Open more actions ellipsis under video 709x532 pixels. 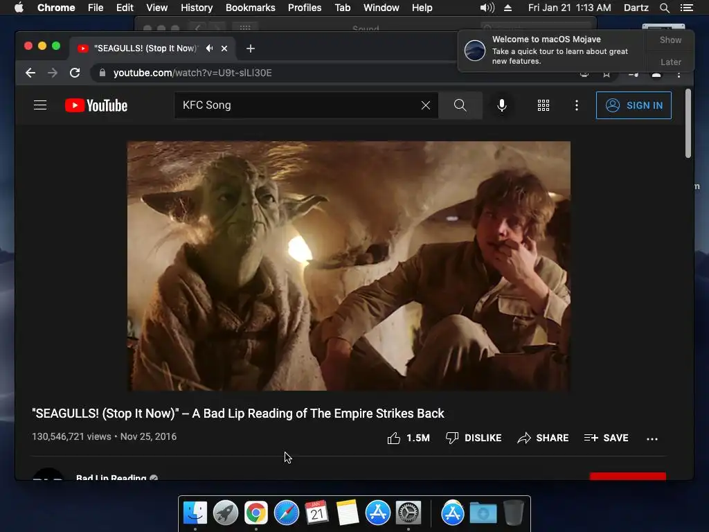click(652, 438)
